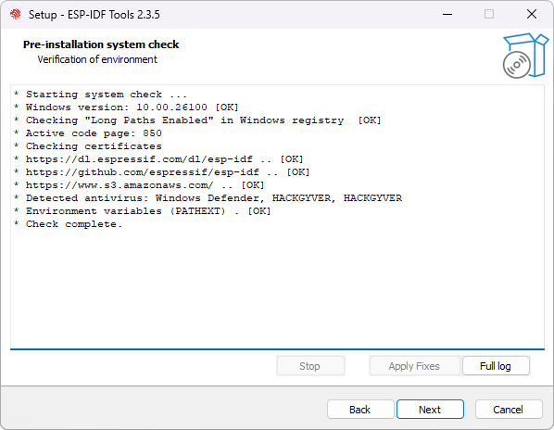This screenshot has width=554, height=430.
Task: Close the ESP-IDF Tools setup window
Action: (x=532, y=15)
